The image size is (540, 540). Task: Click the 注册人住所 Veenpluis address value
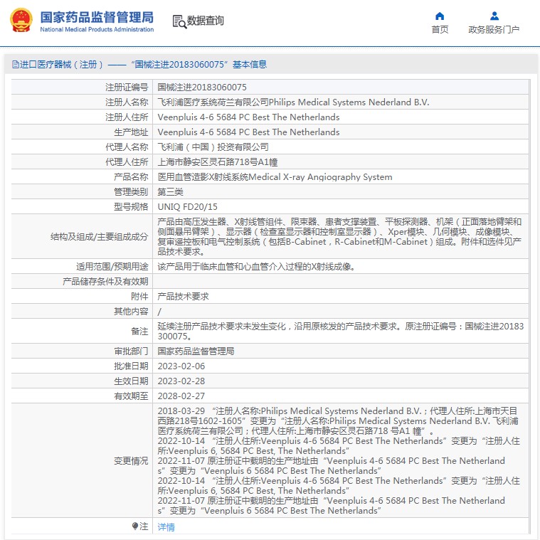[x=248, y=117]
